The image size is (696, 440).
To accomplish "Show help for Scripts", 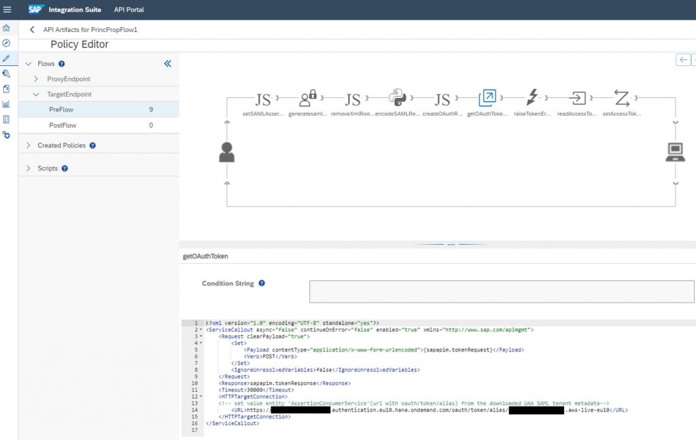I will point(65,169).
